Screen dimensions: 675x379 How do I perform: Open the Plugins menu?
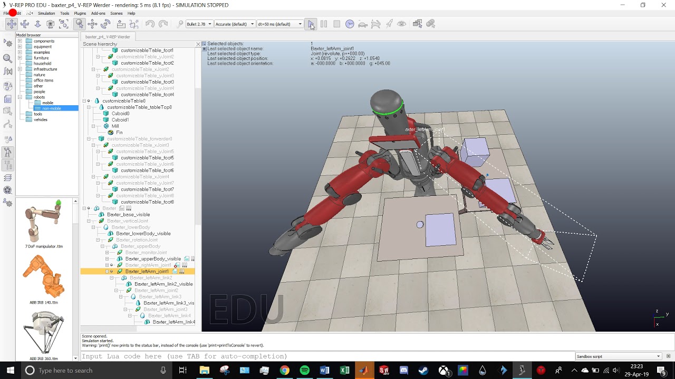tap(80, 13)
